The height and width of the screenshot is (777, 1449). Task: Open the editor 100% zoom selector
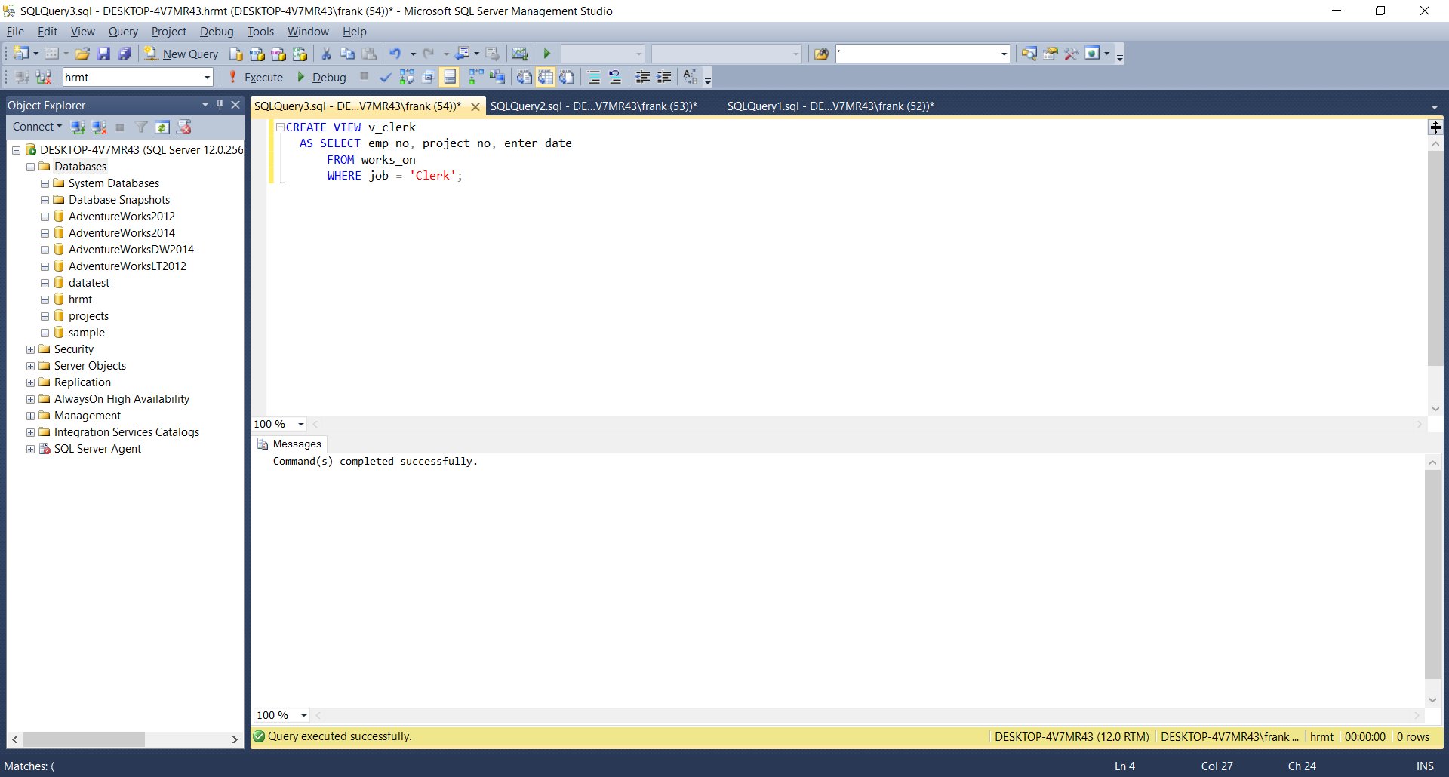(x=278, y=424)
